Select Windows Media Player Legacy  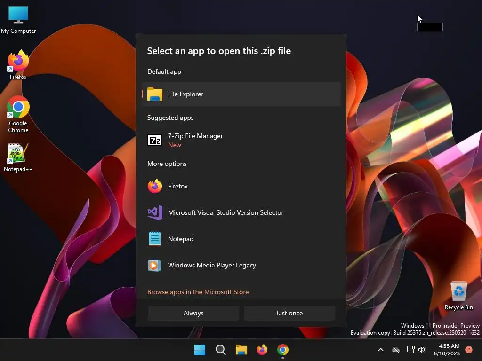241,265
